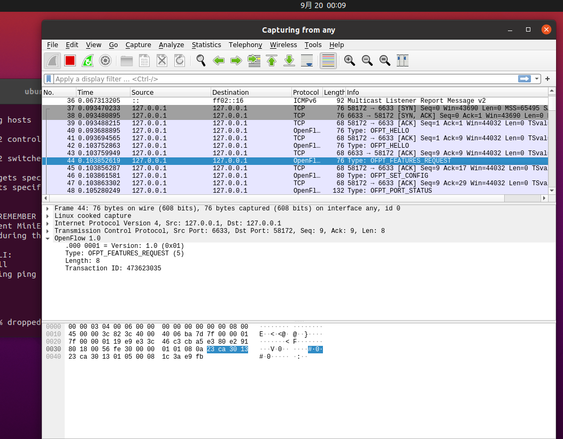Reload this capture file icon
Viewport: 563px width, 439px height.
coord(180,60)
